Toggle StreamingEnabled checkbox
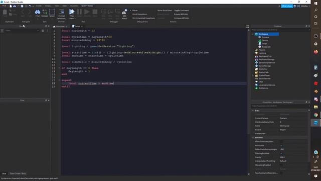This screenshot has height=181, width=321. point(281,165)
